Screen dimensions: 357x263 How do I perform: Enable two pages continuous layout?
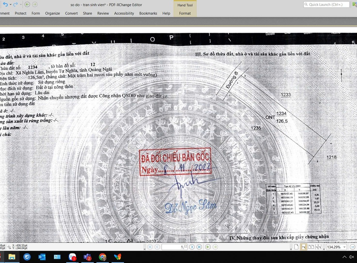click(318, 247)
